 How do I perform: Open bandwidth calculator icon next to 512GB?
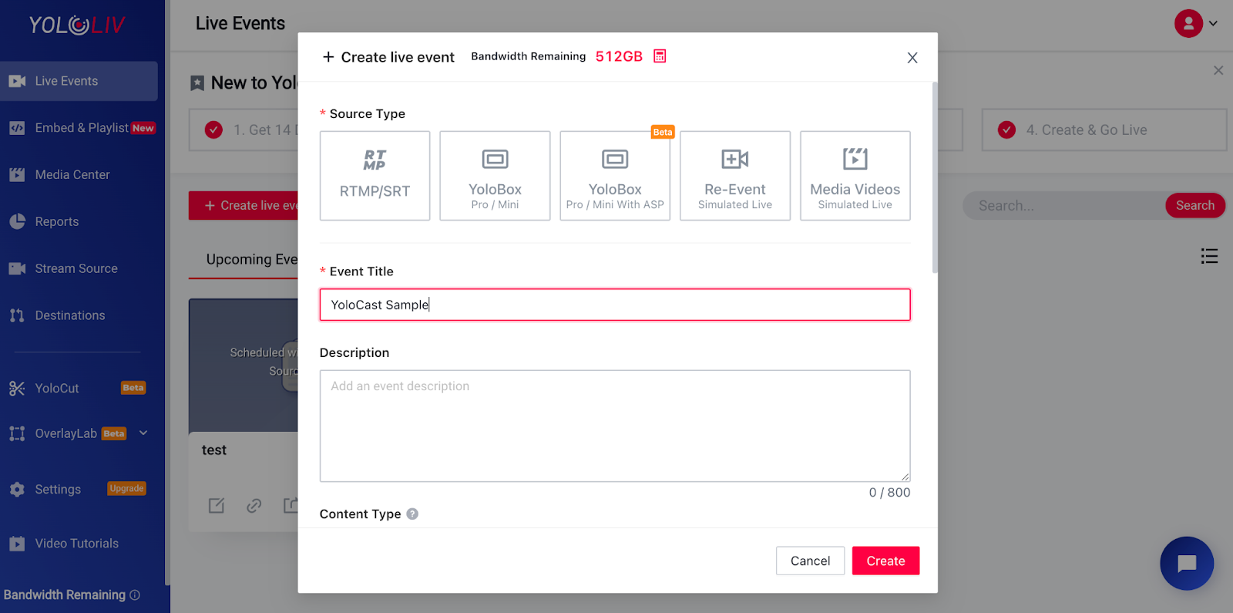tap(660, 56)
